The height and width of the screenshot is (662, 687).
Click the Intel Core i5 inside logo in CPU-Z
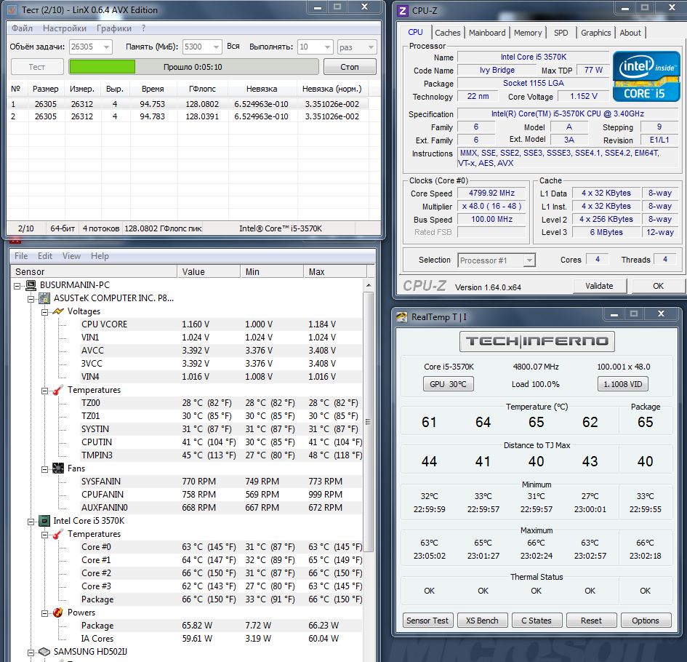tap(646, 76)
